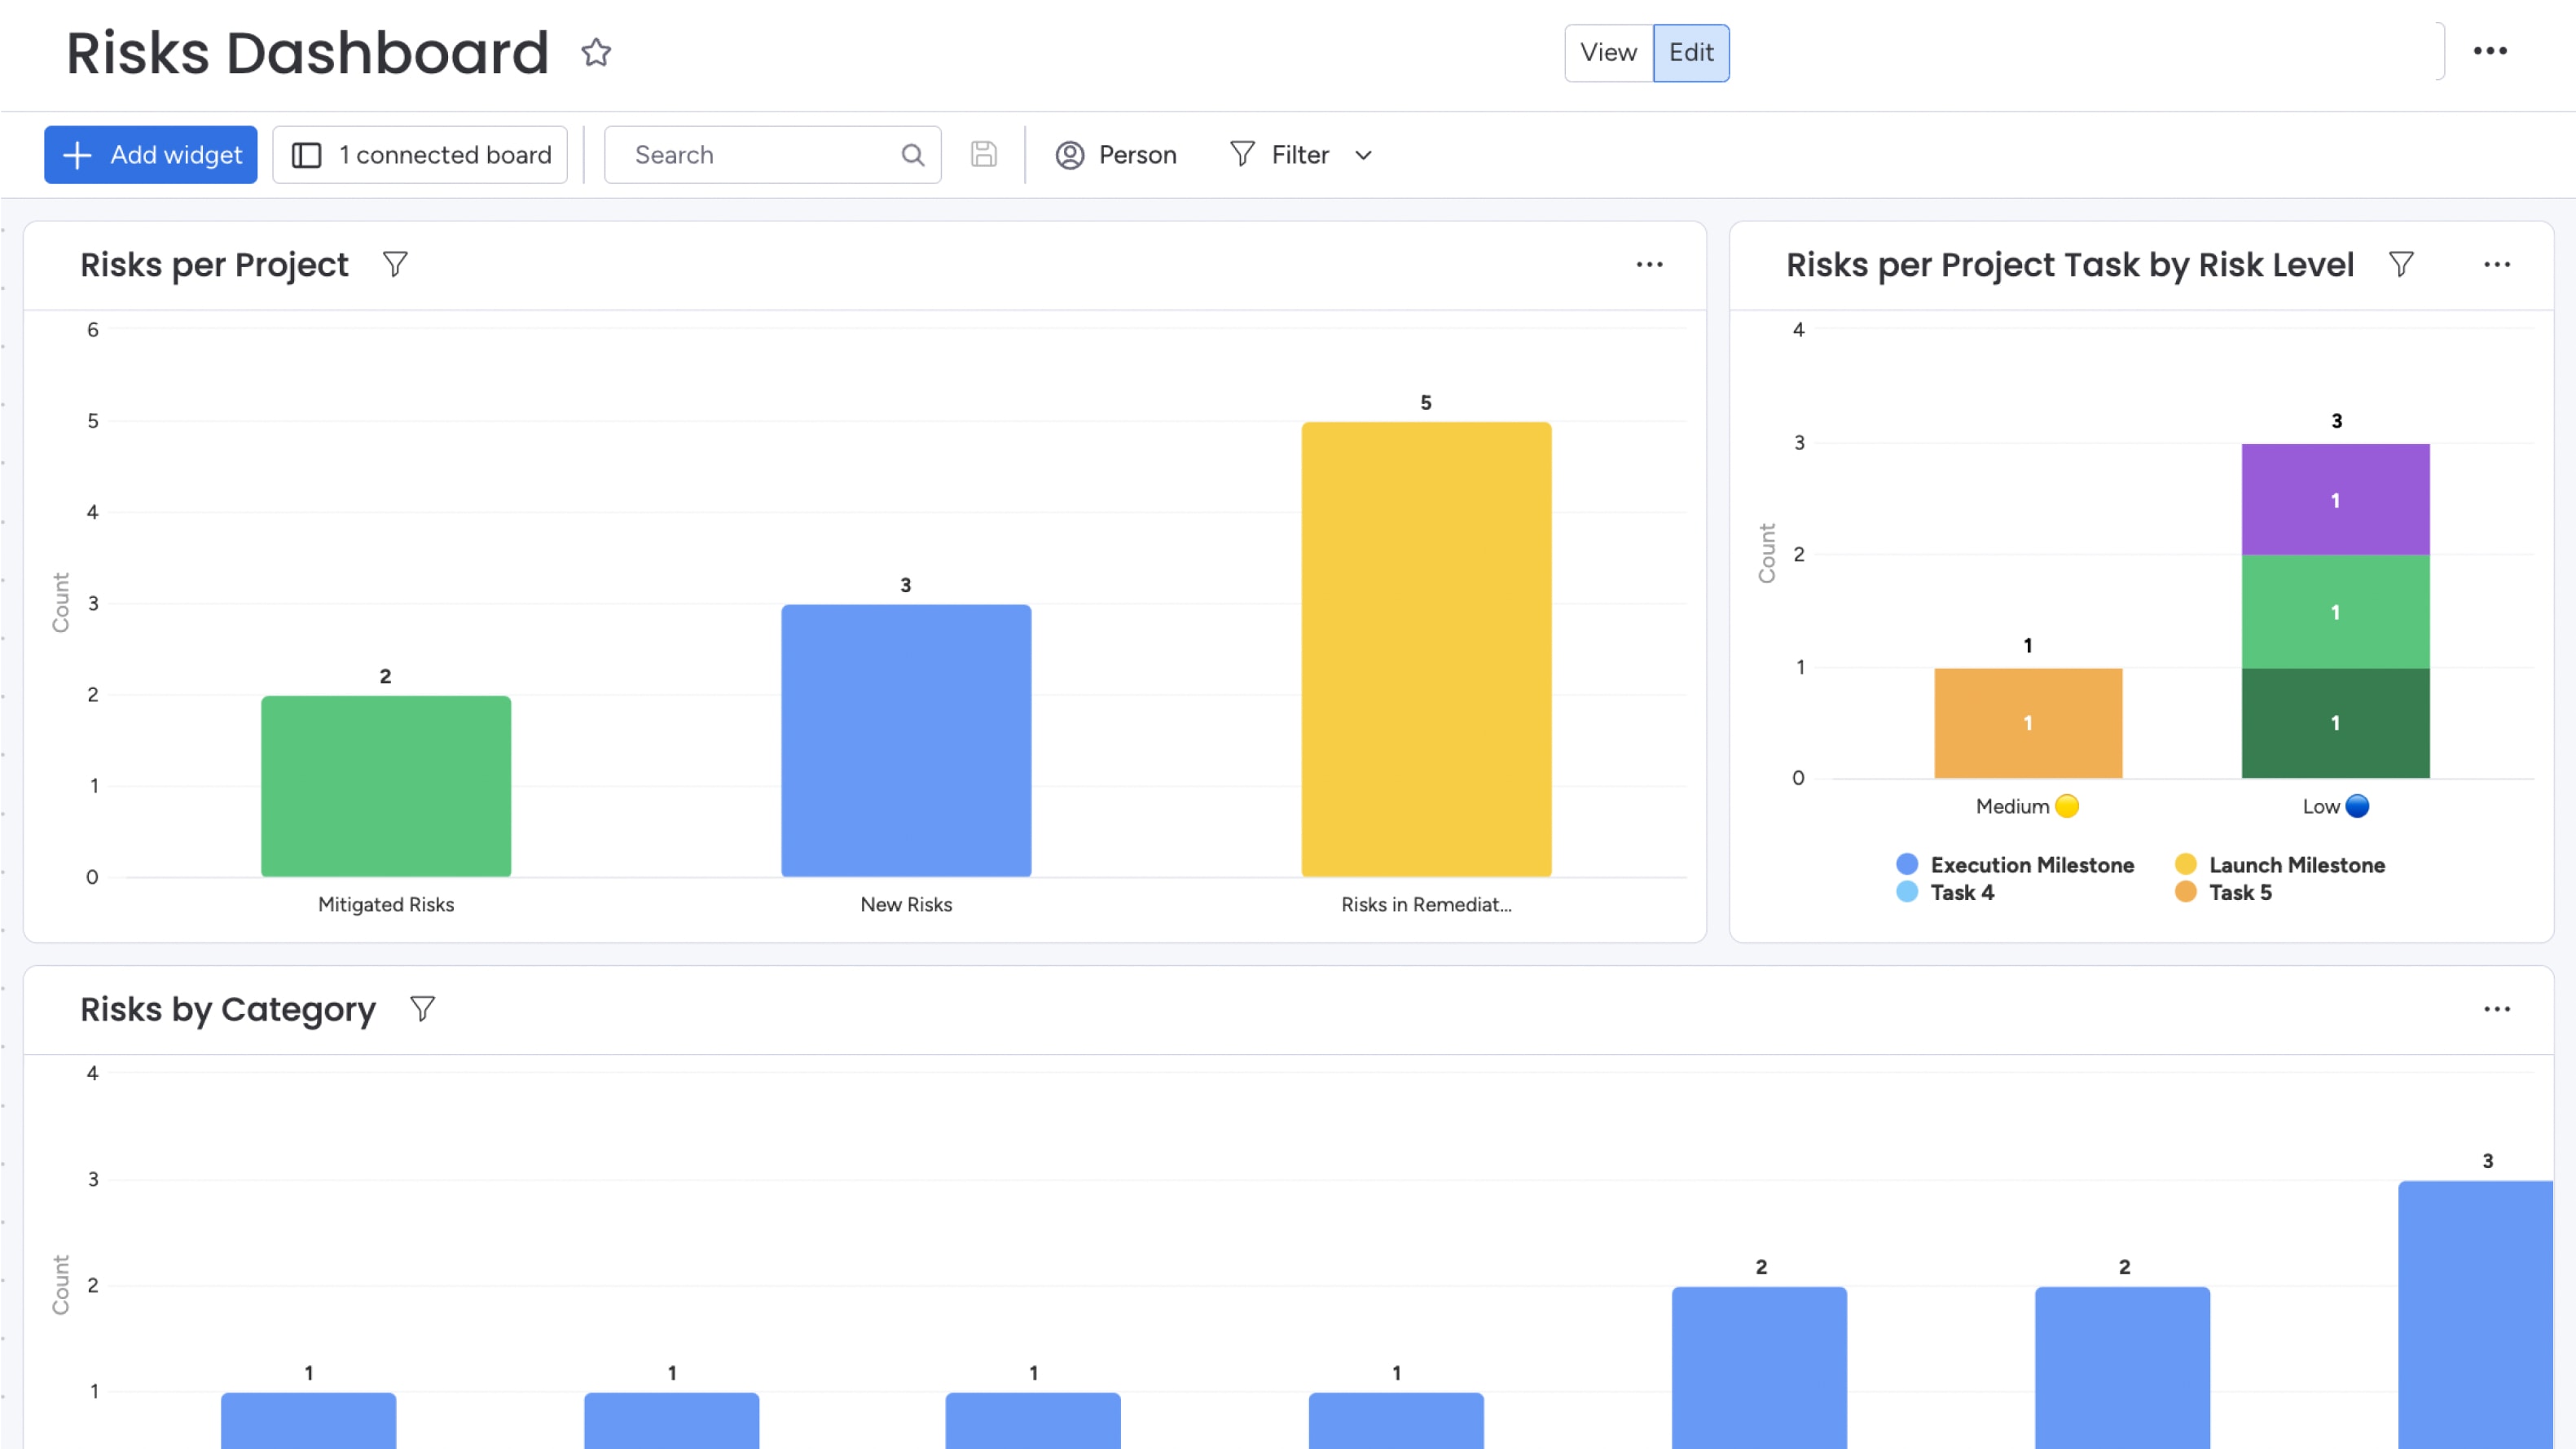Click the Risks per Project widget title

click(214, 265)
